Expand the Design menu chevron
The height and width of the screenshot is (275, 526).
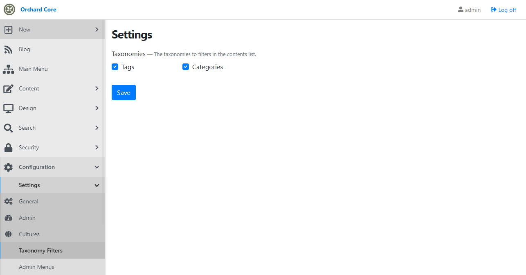pos(97,108)
